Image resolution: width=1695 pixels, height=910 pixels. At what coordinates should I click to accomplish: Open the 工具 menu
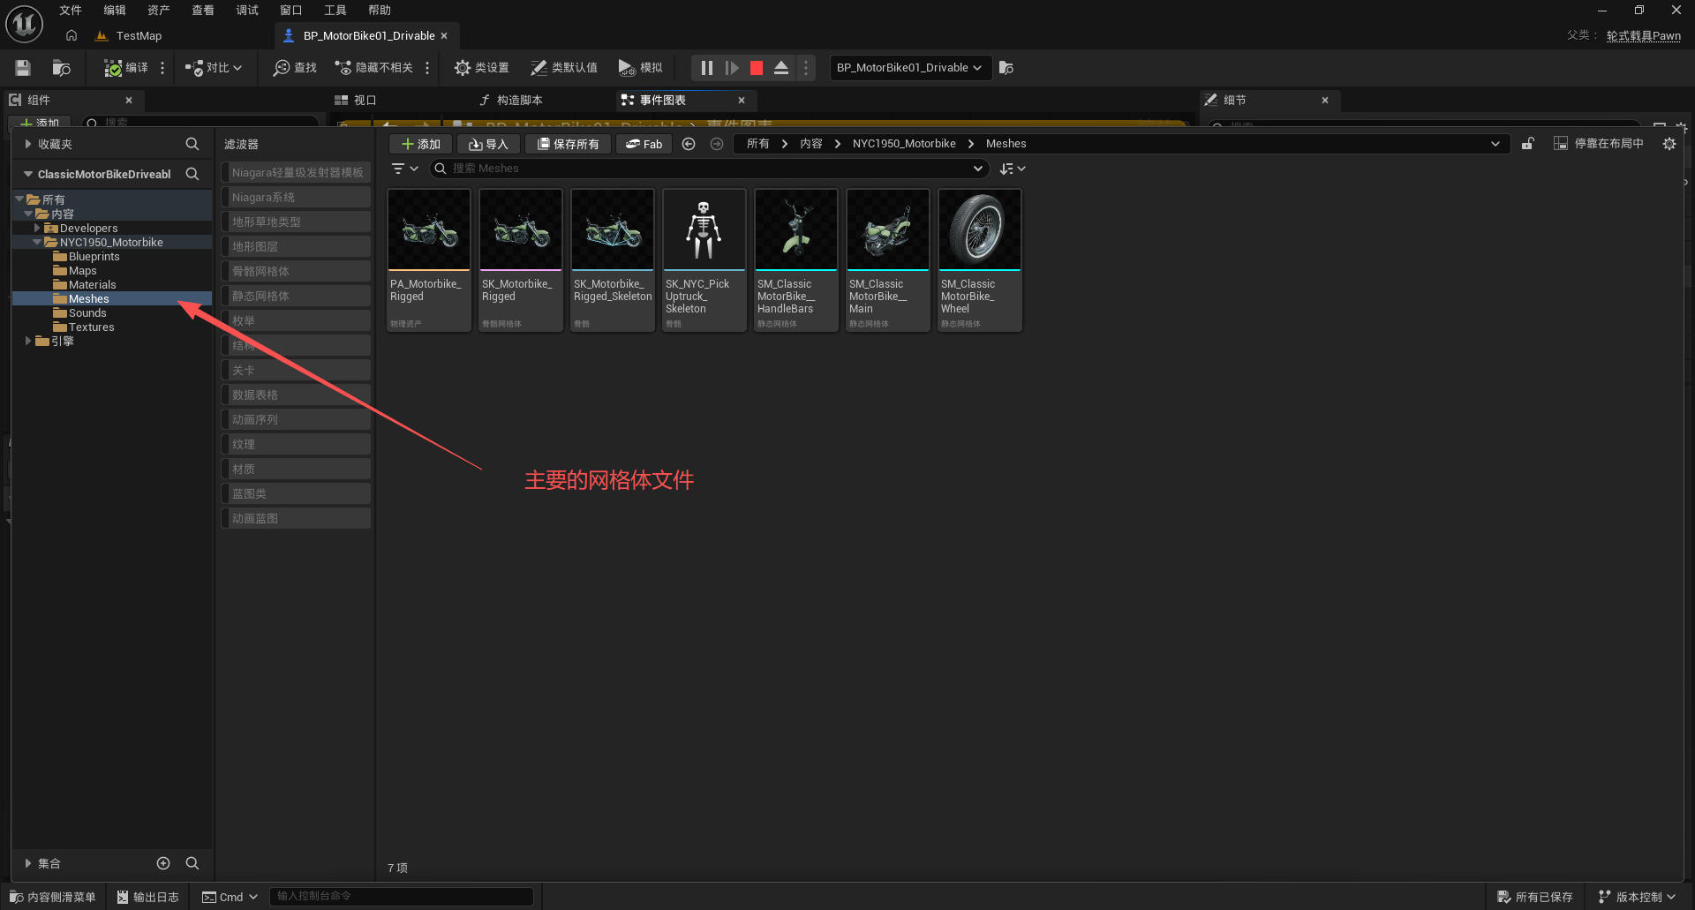pos(335,11)
